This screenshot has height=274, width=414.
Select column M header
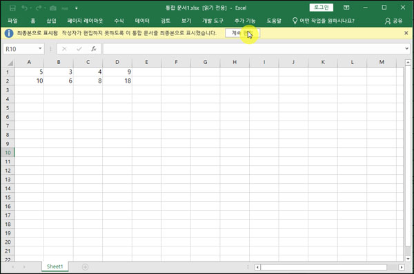click(382, 62)
